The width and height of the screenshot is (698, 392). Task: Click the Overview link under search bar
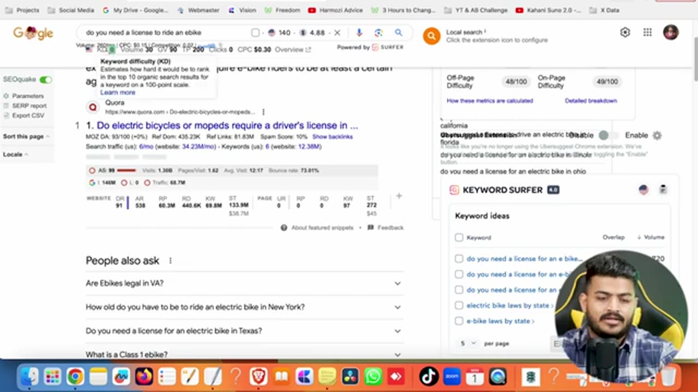(x=293, y=50)
